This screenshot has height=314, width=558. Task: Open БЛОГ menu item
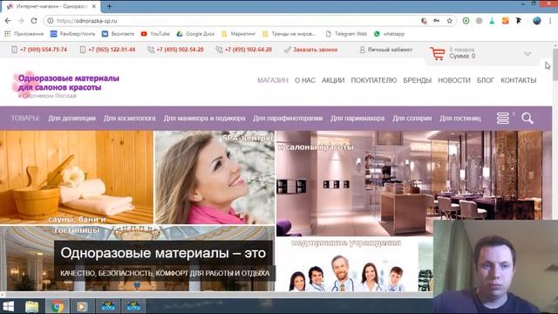486,80
